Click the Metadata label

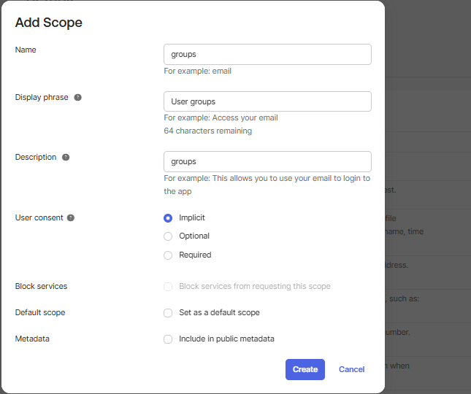32,339
